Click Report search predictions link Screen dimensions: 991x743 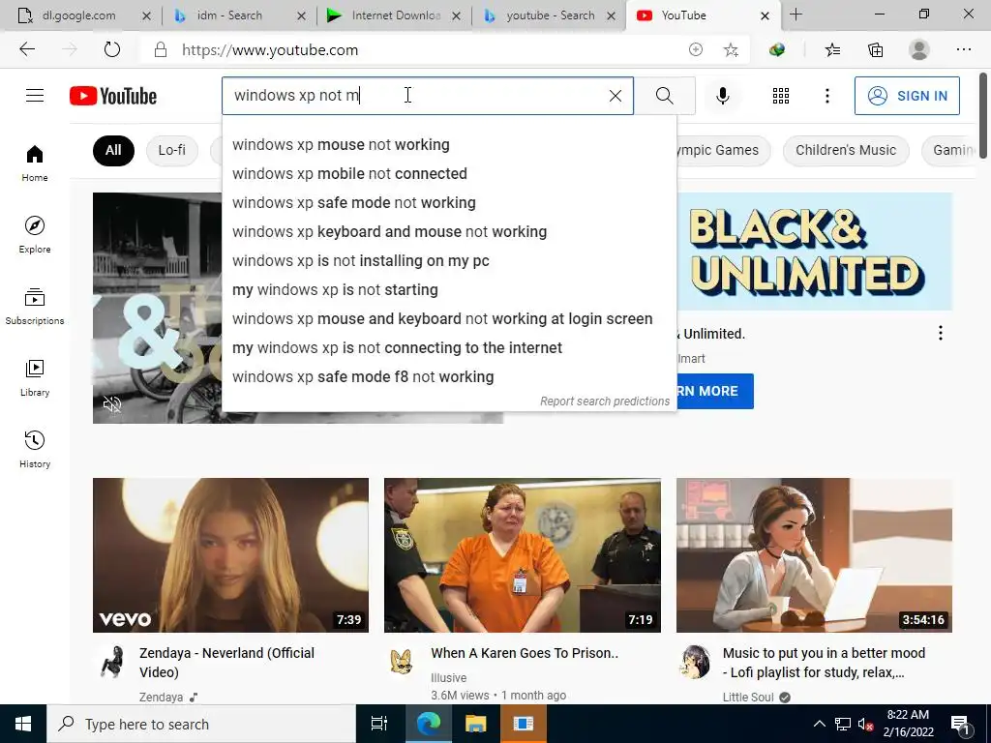coord(605,401)
